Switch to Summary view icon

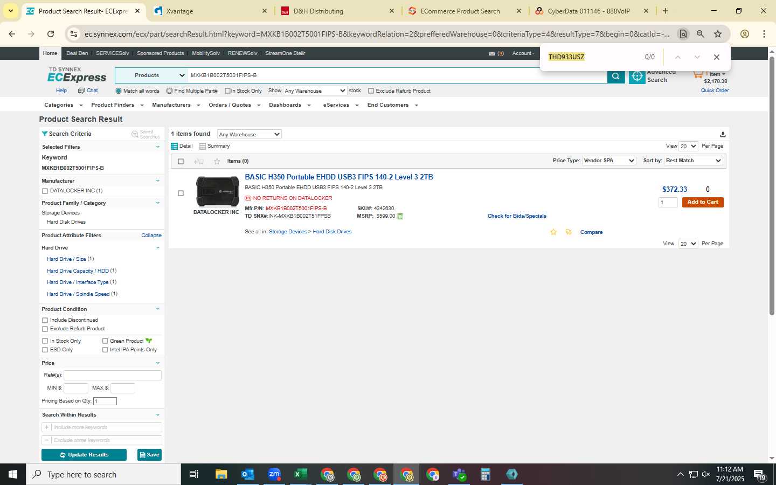[203, 146]
